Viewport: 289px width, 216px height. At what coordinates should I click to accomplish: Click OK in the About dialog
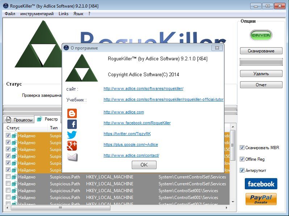[144, 165]
